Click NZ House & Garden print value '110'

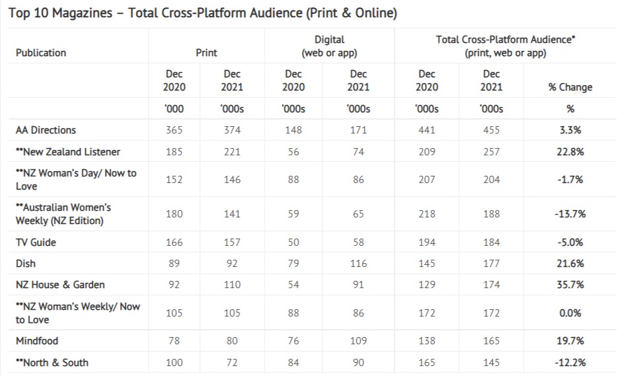point(232,285)
